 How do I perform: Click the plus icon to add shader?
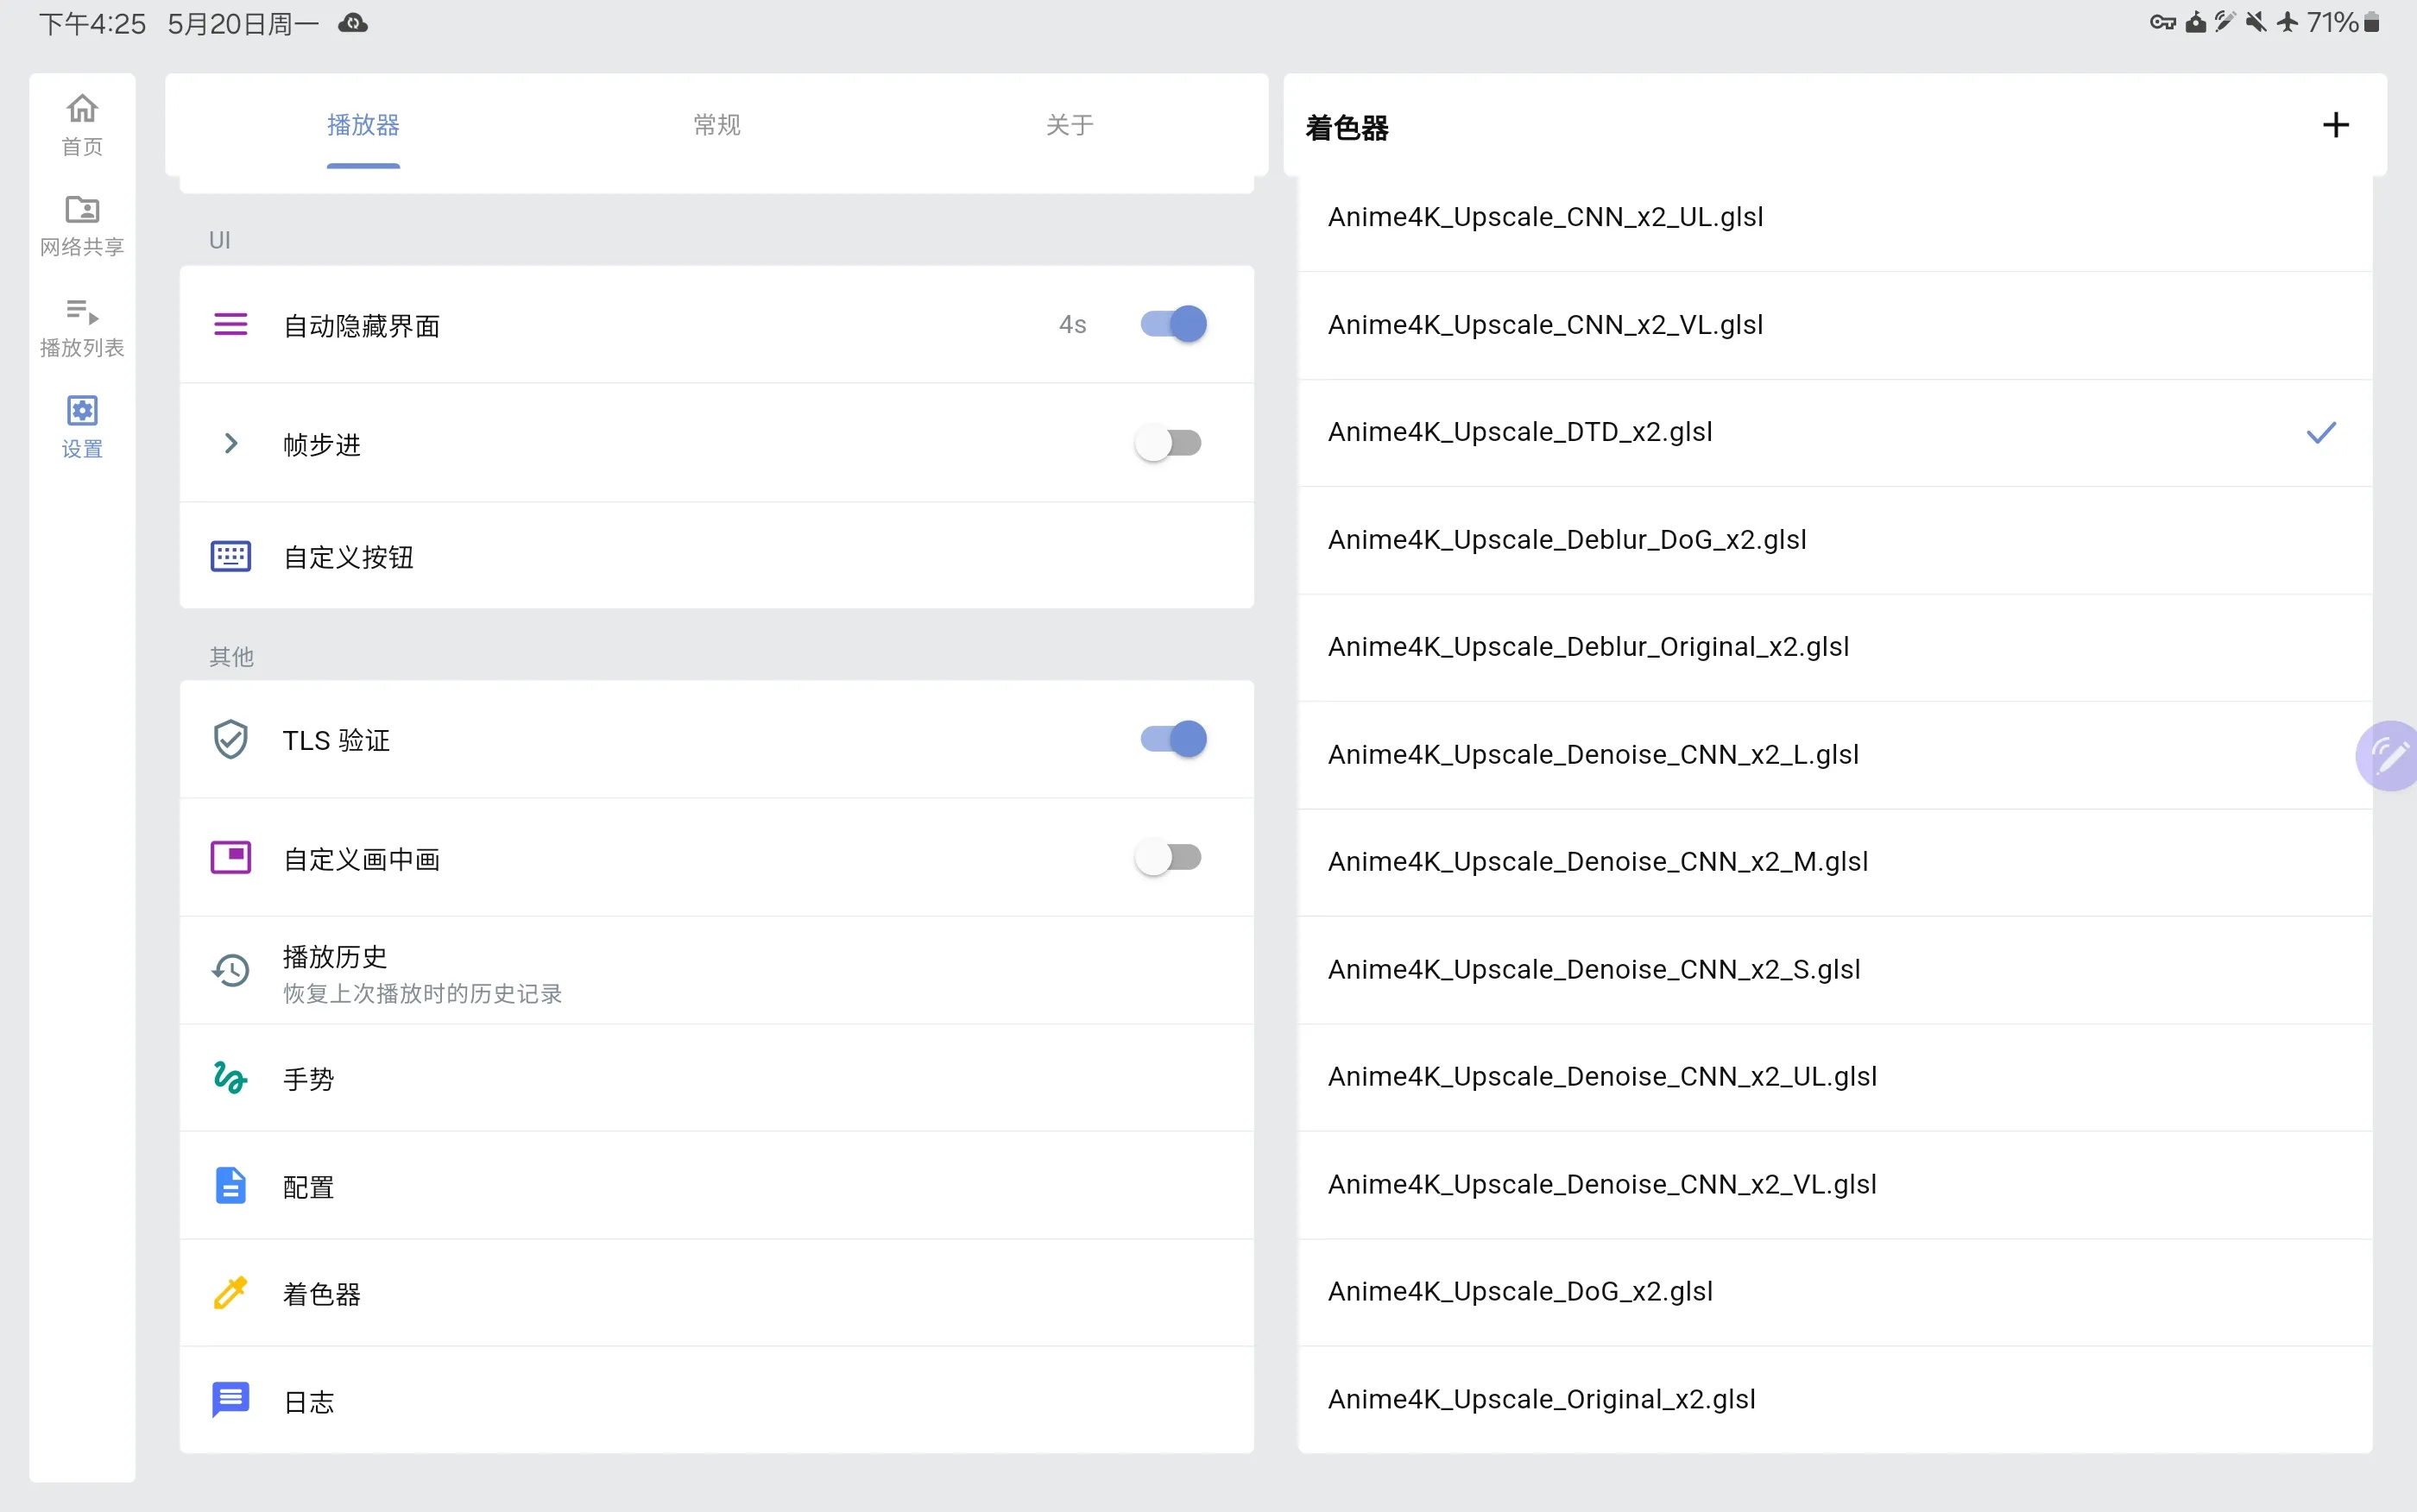(x=2335, y=125)
